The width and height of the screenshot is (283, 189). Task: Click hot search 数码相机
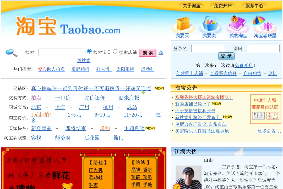(x=80, y=69)
